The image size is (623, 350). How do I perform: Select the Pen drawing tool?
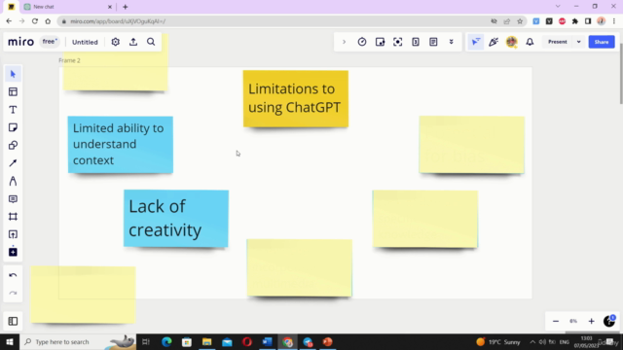coord(13,181)
